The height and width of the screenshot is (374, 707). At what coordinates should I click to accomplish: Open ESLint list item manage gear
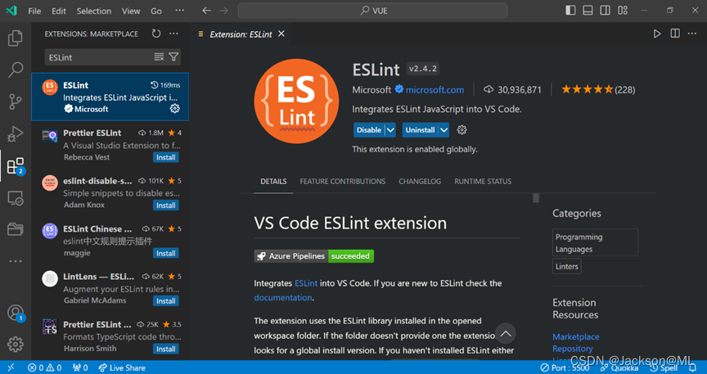(x=174, y=108)
